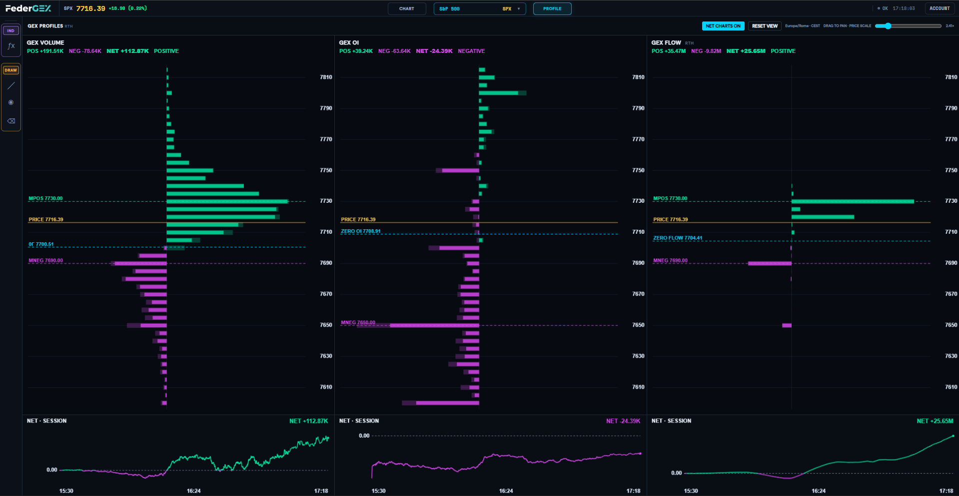Click the 2.41× price scale value

(x=950, y=26)
